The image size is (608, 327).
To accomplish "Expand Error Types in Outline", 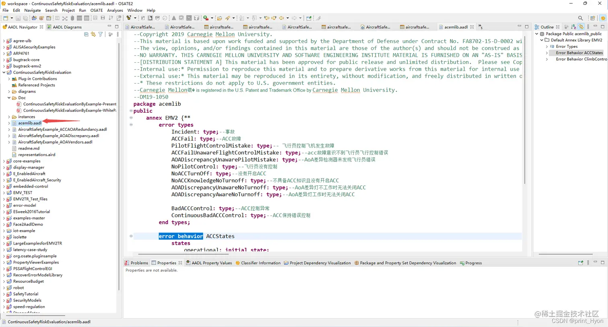I will [x=547, y=47].
